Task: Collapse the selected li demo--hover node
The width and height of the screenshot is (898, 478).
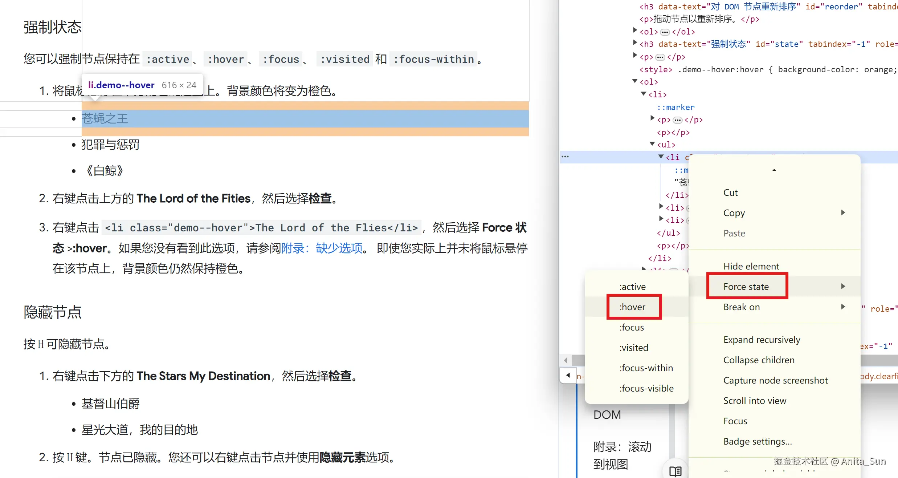Action: [x=661, y=157]
